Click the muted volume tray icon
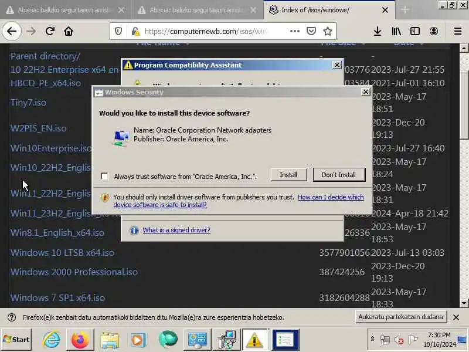Screen dimensions: 469x352 pyautogui.click(x=399, y=340)
